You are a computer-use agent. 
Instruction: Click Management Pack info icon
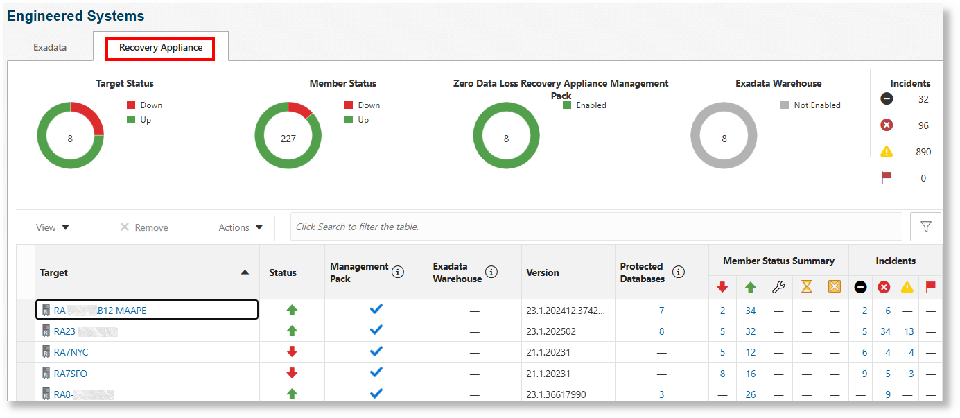pyautogui.click(x=398, y=272)
